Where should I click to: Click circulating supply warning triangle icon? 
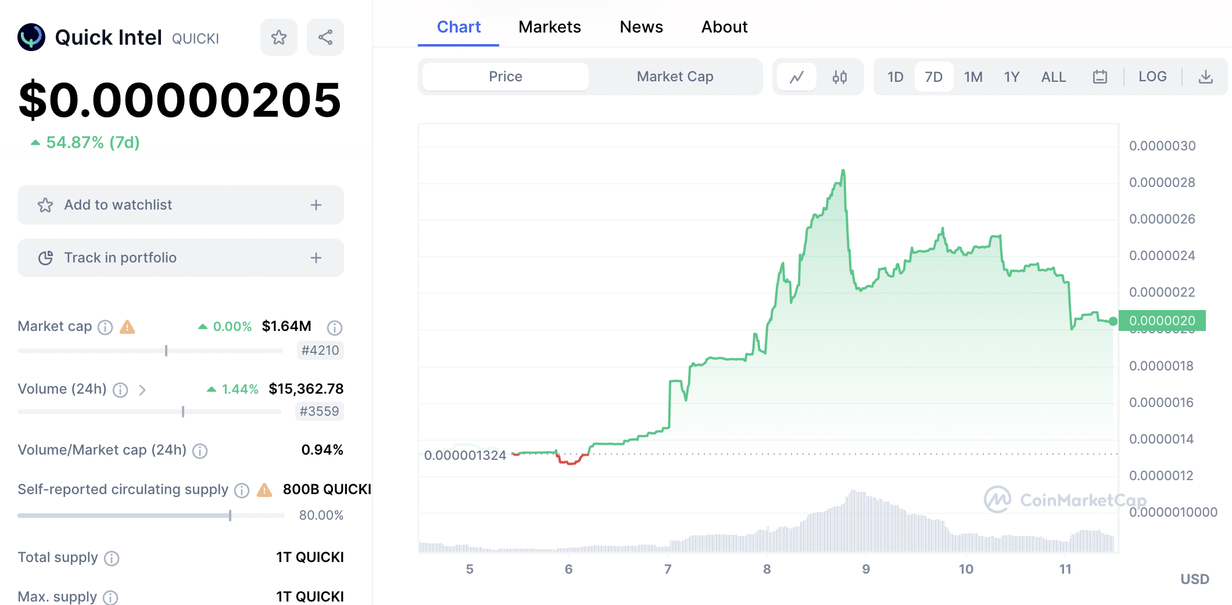pyautogui.click(x=264, y=490)
